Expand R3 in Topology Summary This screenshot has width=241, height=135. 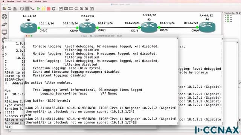225,19
